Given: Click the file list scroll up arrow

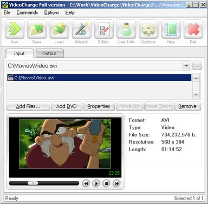Looking at the screenshot, I should click(x=196, y=78).
